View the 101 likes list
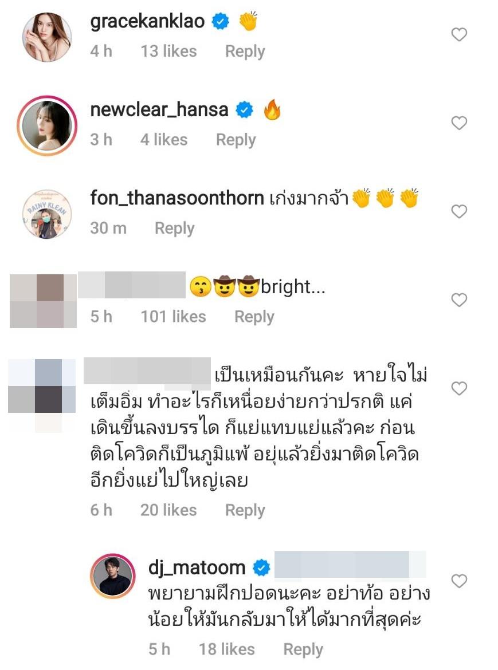Viewport: 498px width, 670px height. coord(173,317)
